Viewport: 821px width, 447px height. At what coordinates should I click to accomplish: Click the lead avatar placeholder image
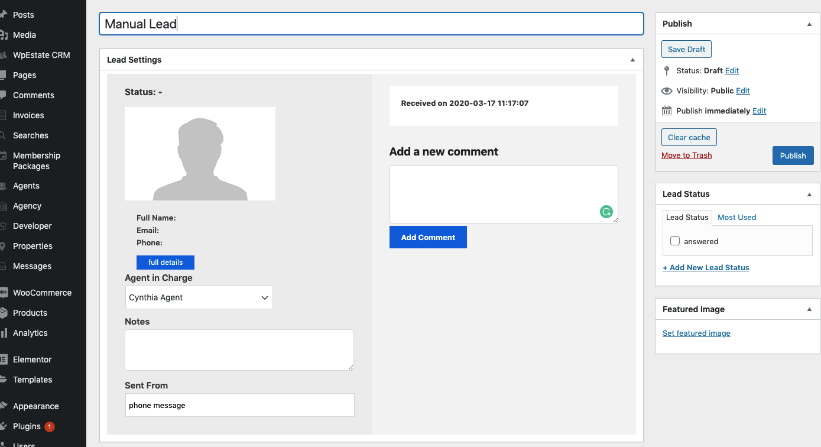200,154
